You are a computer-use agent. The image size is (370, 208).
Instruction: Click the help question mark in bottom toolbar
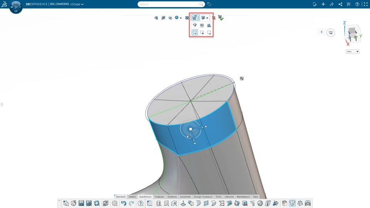(140, 203)
